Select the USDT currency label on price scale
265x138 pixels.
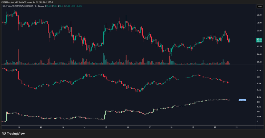tap(260, 6)
